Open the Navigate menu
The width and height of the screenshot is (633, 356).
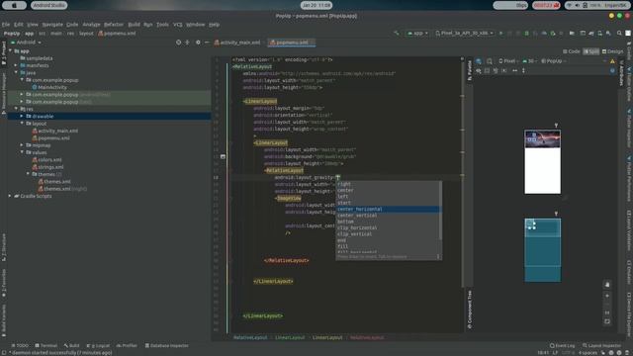52,25
